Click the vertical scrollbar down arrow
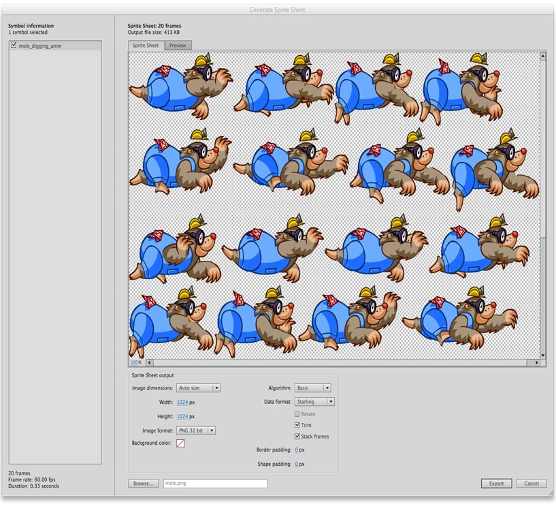 pyautogui.click(x=542, y=355)
